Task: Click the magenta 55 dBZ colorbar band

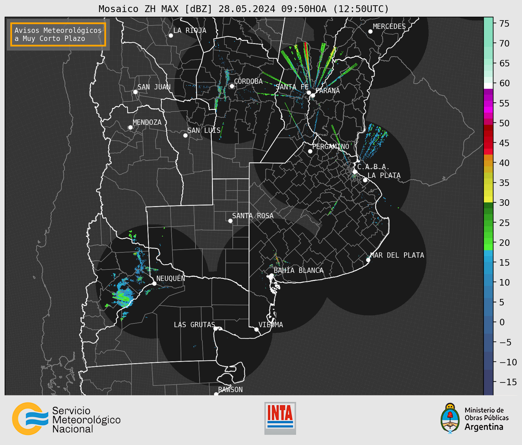Action: point(488,103)
